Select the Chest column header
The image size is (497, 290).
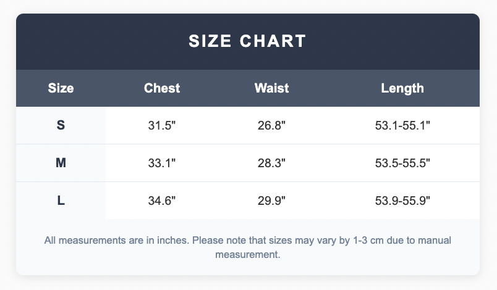point(162,88)
